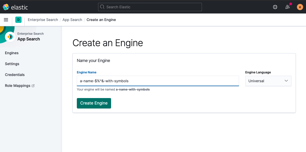306x152 pixels.
Task: Open the Settings sidebar item
Action: pyautogui.click(x=12, y=64)
